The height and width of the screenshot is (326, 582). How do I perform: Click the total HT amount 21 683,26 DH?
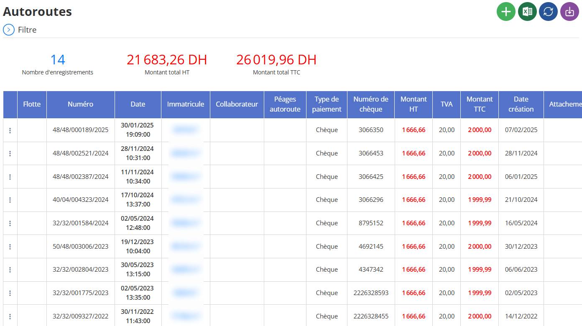(167, 60)
